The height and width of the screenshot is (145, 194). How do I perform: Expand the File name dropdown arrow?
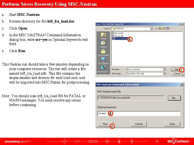click(x=164, y=69)
